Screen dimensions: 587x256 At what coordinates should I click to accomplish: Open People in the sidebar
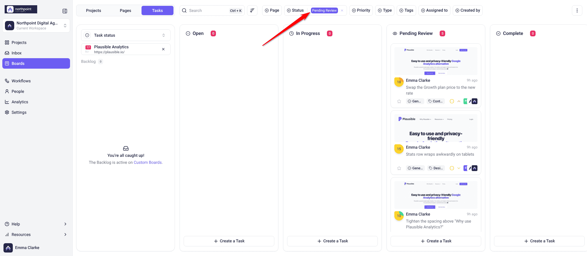coord(36,91)
